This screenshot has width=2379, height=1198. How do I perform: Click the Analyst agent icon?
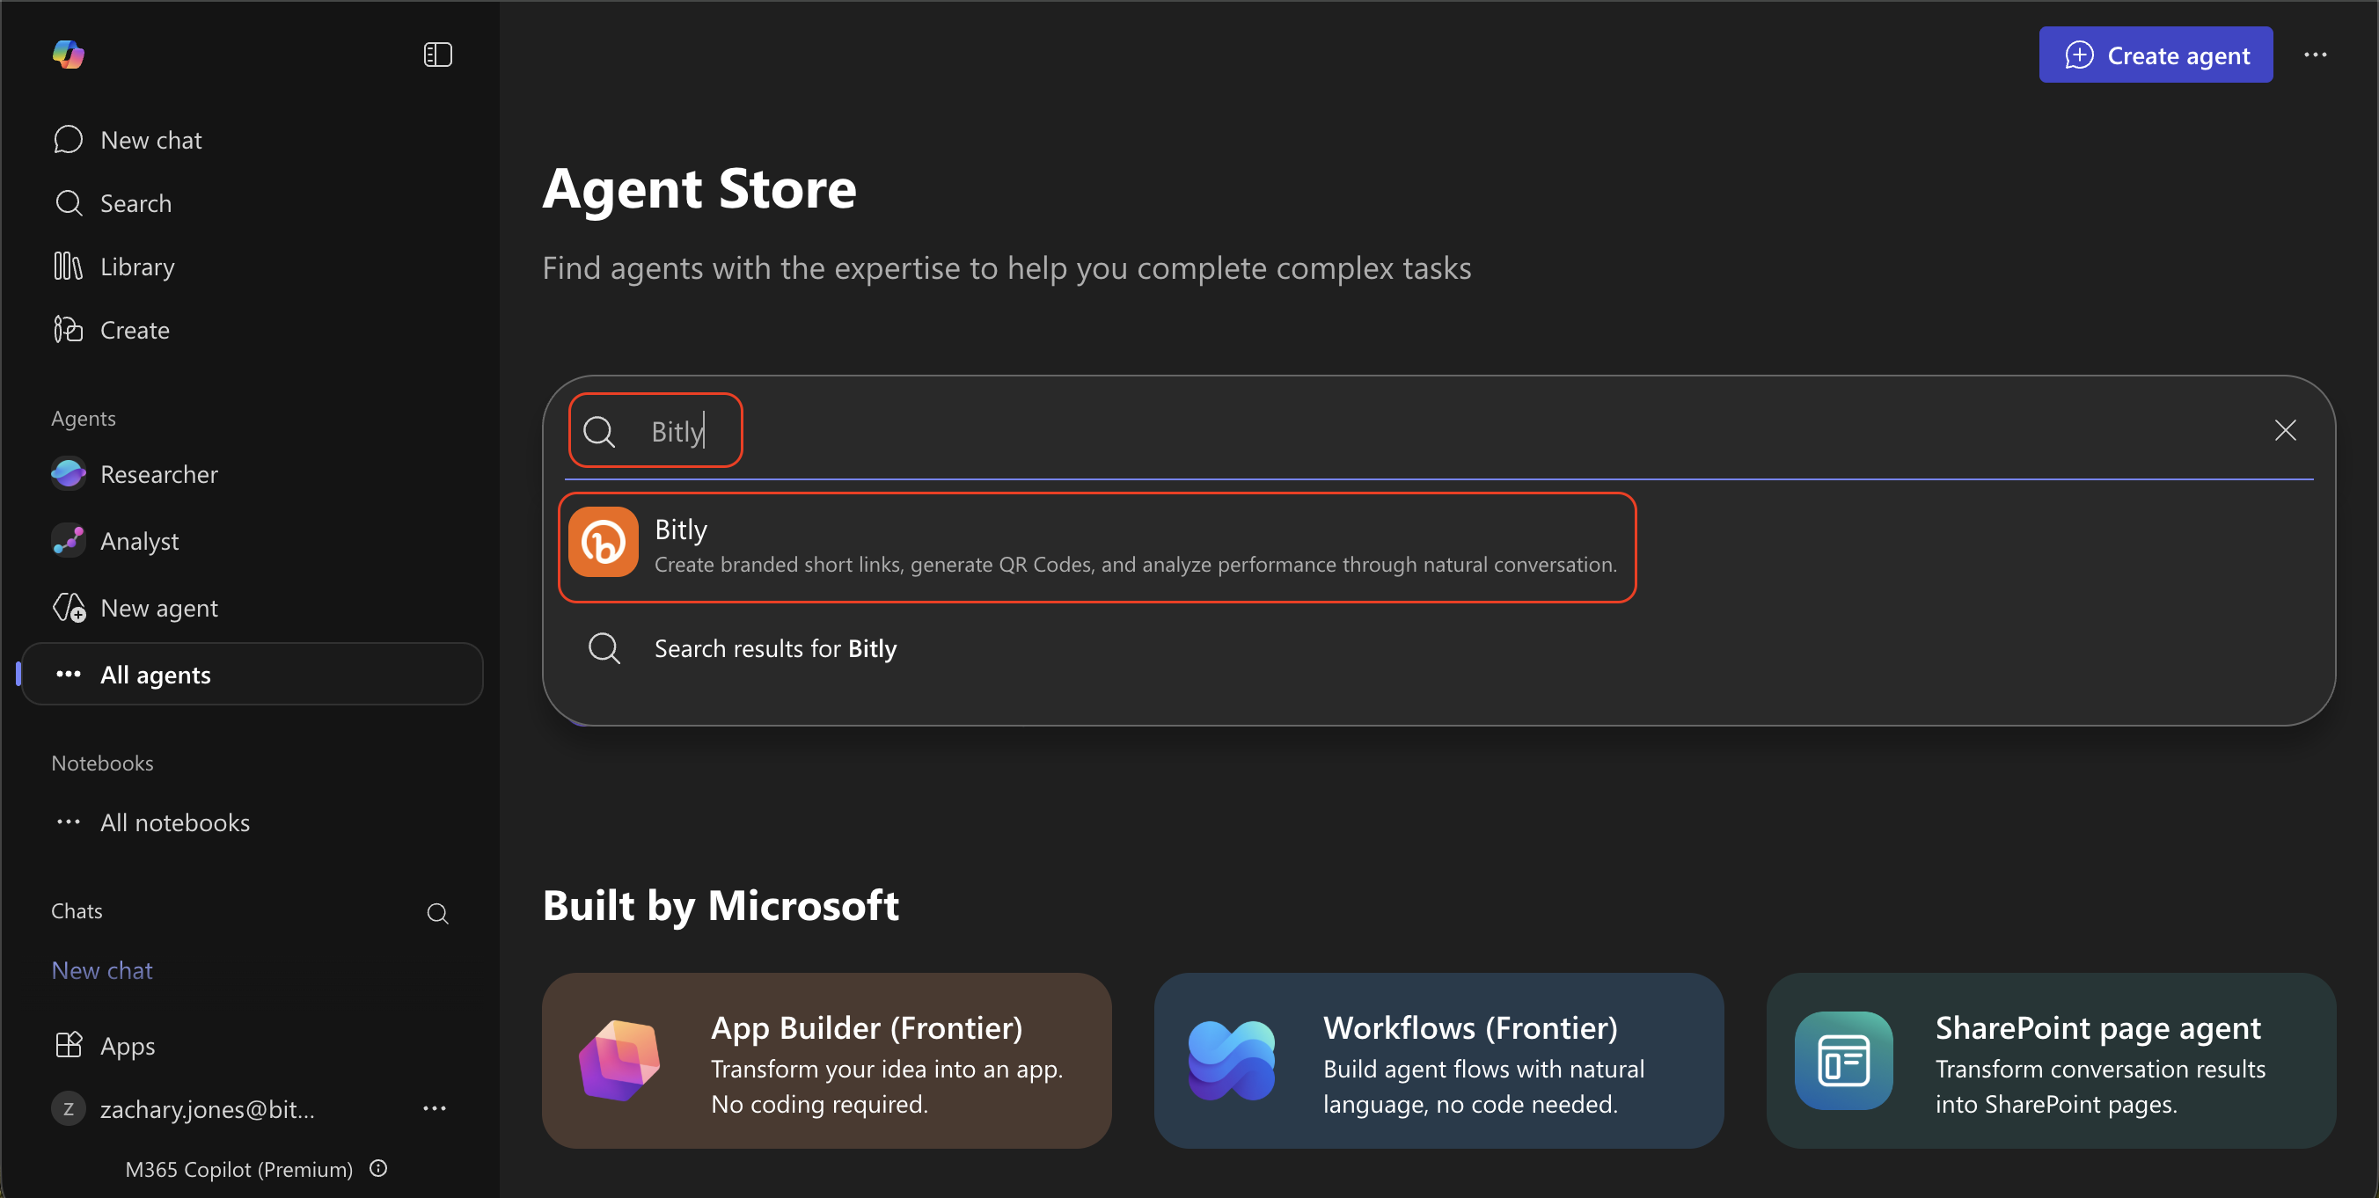(69, 541)
